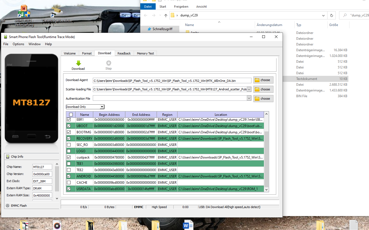Click Explorer forward arrow icon
Image resolution: width=369 pixels, height=230 pixels.
pyautogui.click(x=153, y=16)
